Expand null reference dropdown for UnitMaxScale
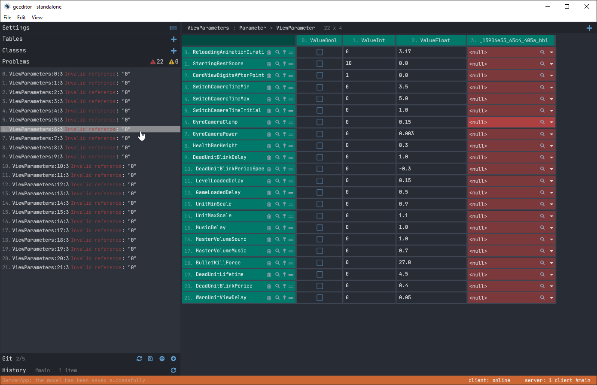597x385 pixels. click(551, 216)
